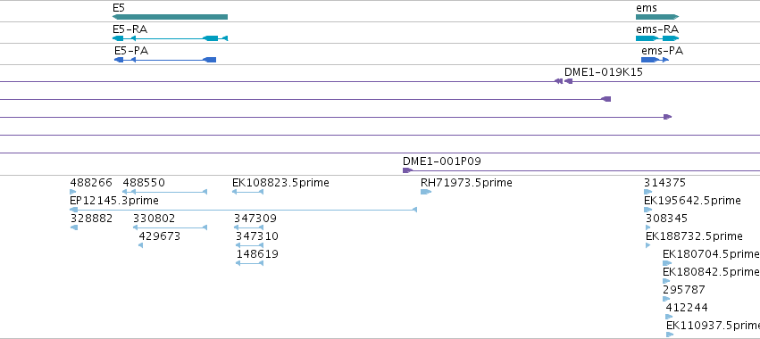Select the E5 gene bar
The height and width of the screenshot is (339, 760).
pyautogui.click(x=170, y=17)
